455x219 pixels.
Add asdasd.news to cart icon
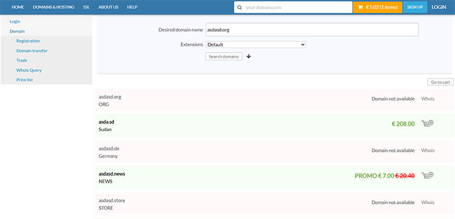427,175
